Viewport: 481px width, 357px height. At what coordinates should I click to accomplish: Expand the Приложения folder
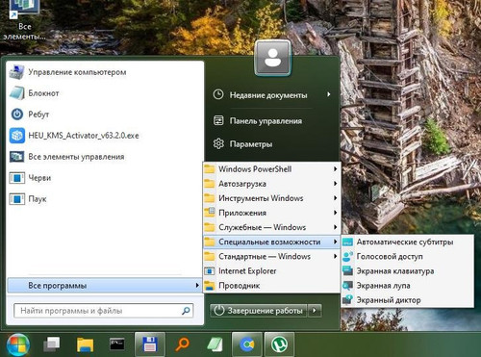pyautogui.click(x=271, y=213)
